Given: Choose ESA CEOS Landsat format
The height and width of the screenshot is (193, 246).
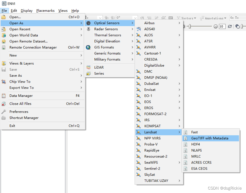Looking at the screenshot, I should tap(210, 169).
